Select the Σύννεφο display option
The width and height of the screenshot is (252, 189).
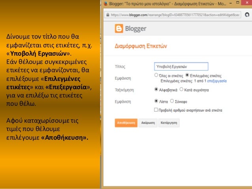pos(172,101)
